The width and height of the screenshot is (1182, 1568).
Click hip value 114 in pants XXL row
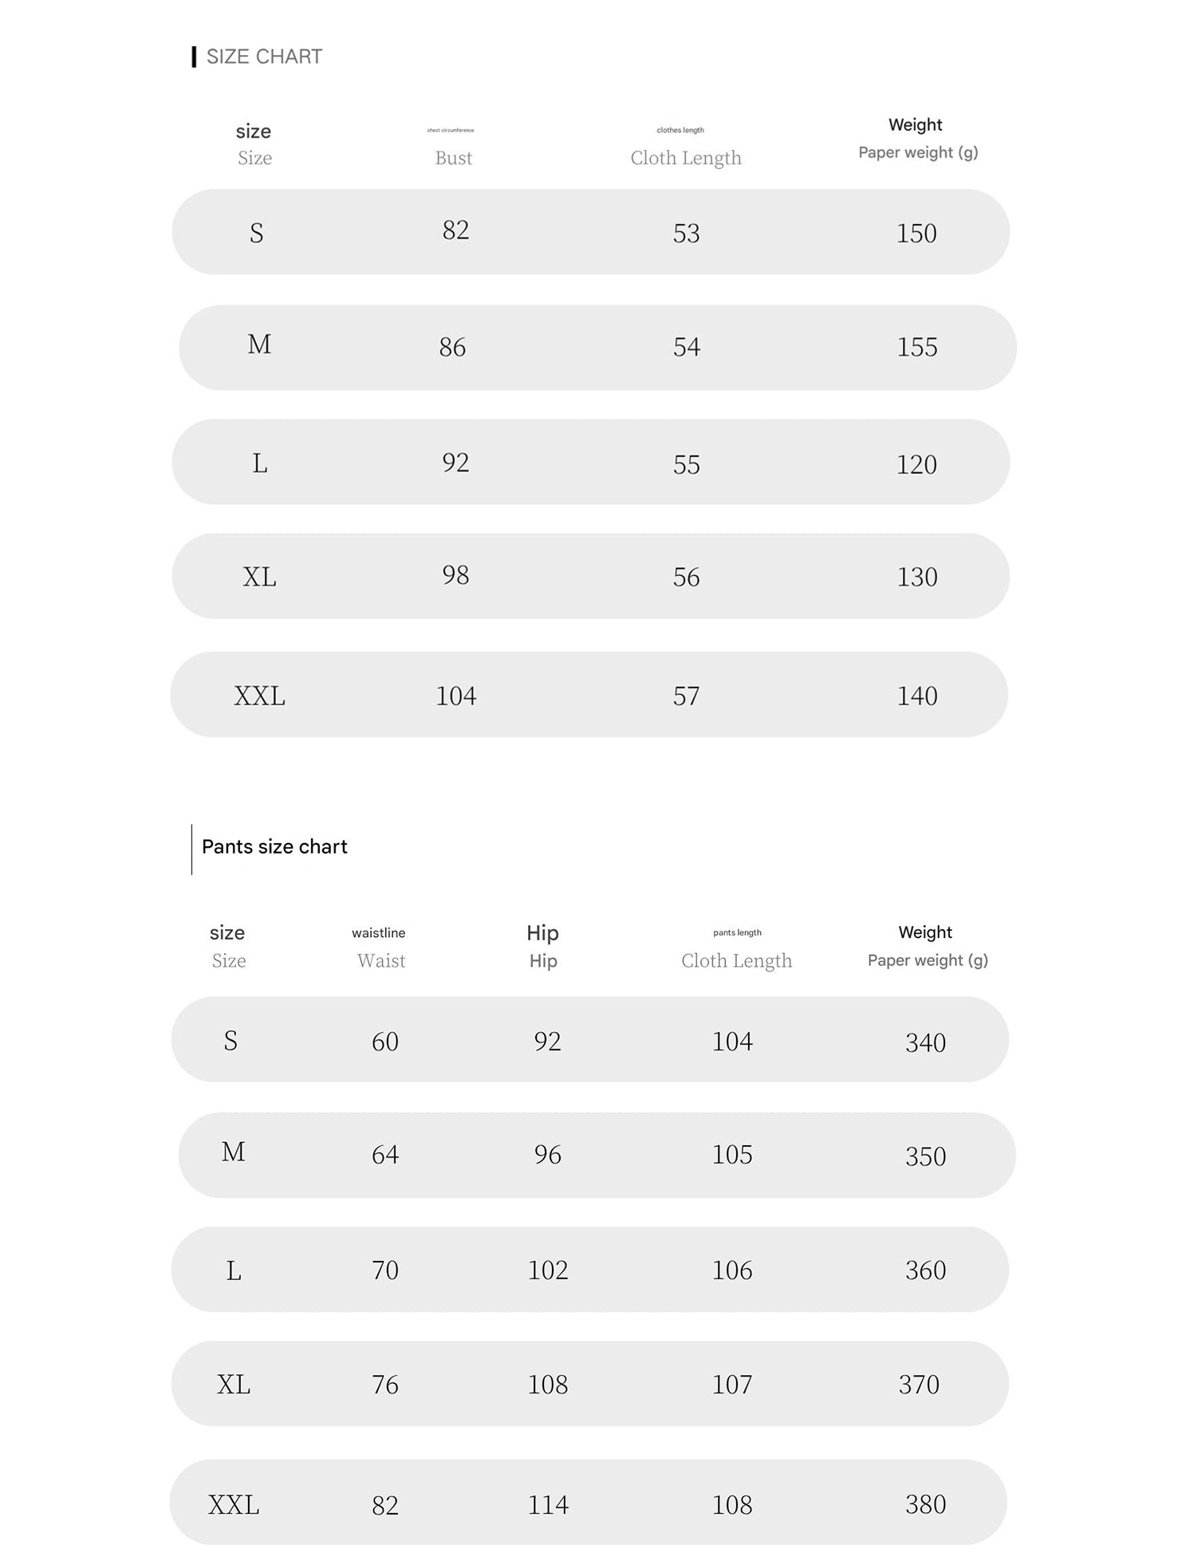point(548,1505)
